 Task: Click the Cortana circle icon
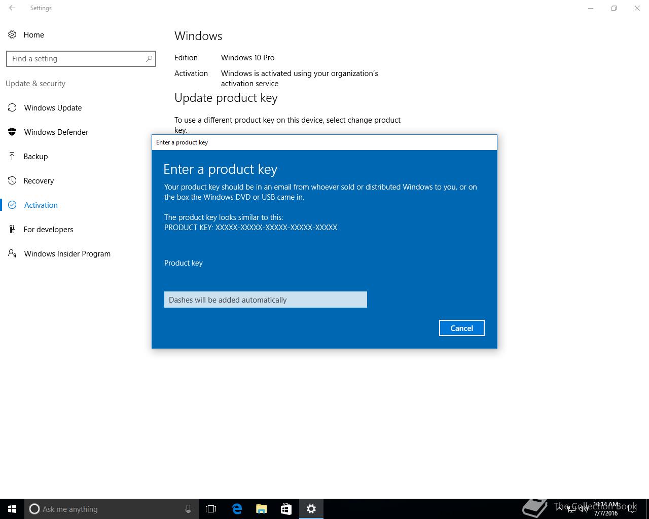(34, 509)
